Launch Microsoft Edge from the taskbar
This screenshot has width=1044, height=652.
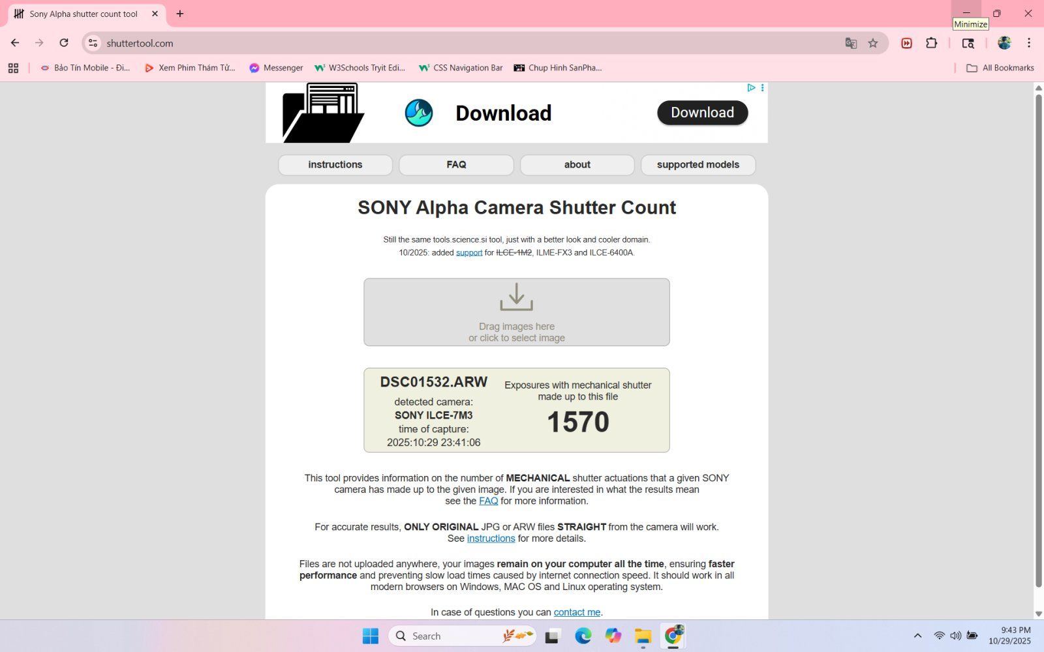(x=583, y=636)
